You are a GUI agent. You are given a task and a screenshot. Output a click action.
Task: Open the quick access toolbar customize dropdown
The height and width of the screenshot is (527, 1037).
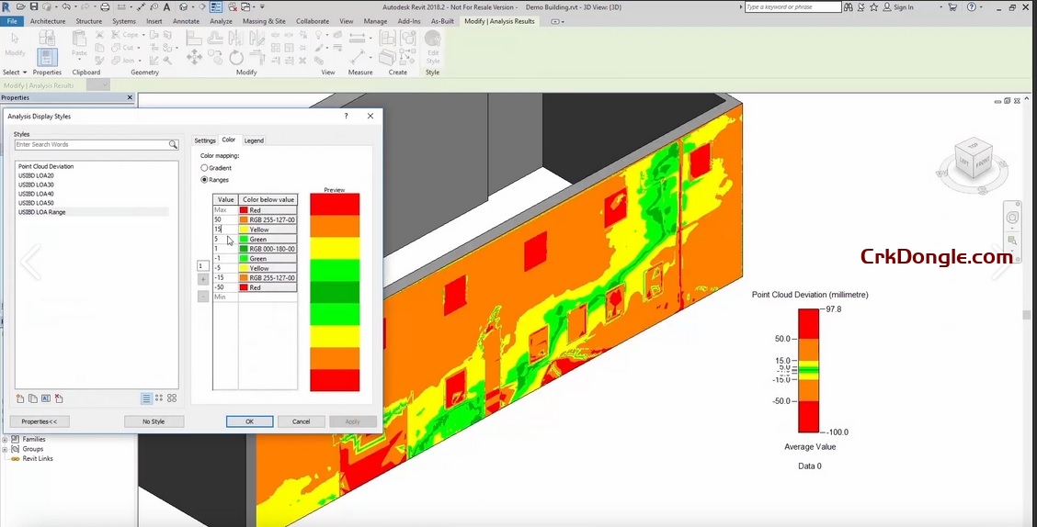[263, 6]
